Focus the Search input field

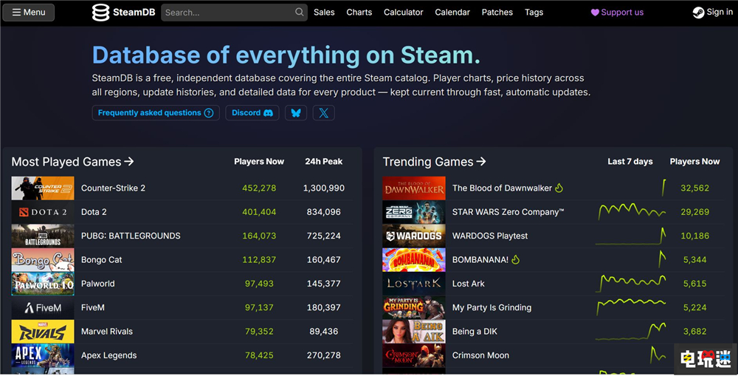point(234,13)
